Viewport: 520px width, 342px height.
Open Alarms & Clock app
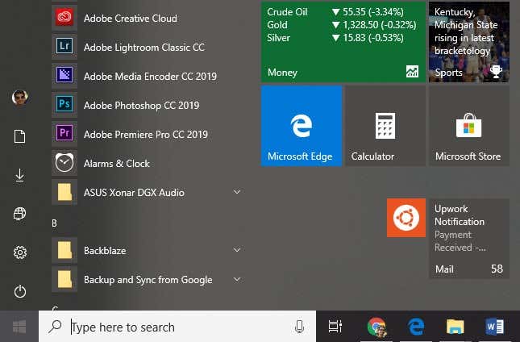pyautogui.click(x=116, y=164)
